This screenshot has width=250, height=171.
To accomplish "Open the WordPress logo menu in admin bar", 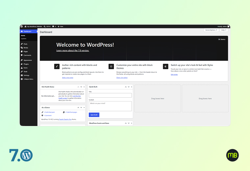I will [21, 26].
